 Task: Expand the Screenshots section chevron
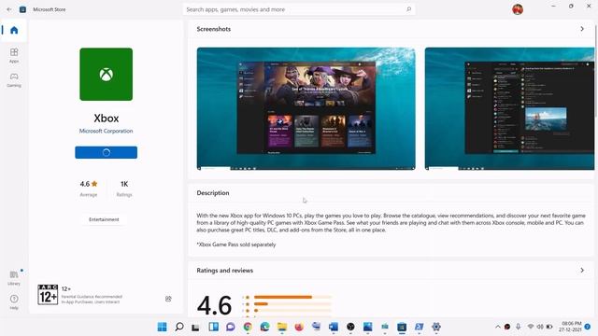[582, 29]
